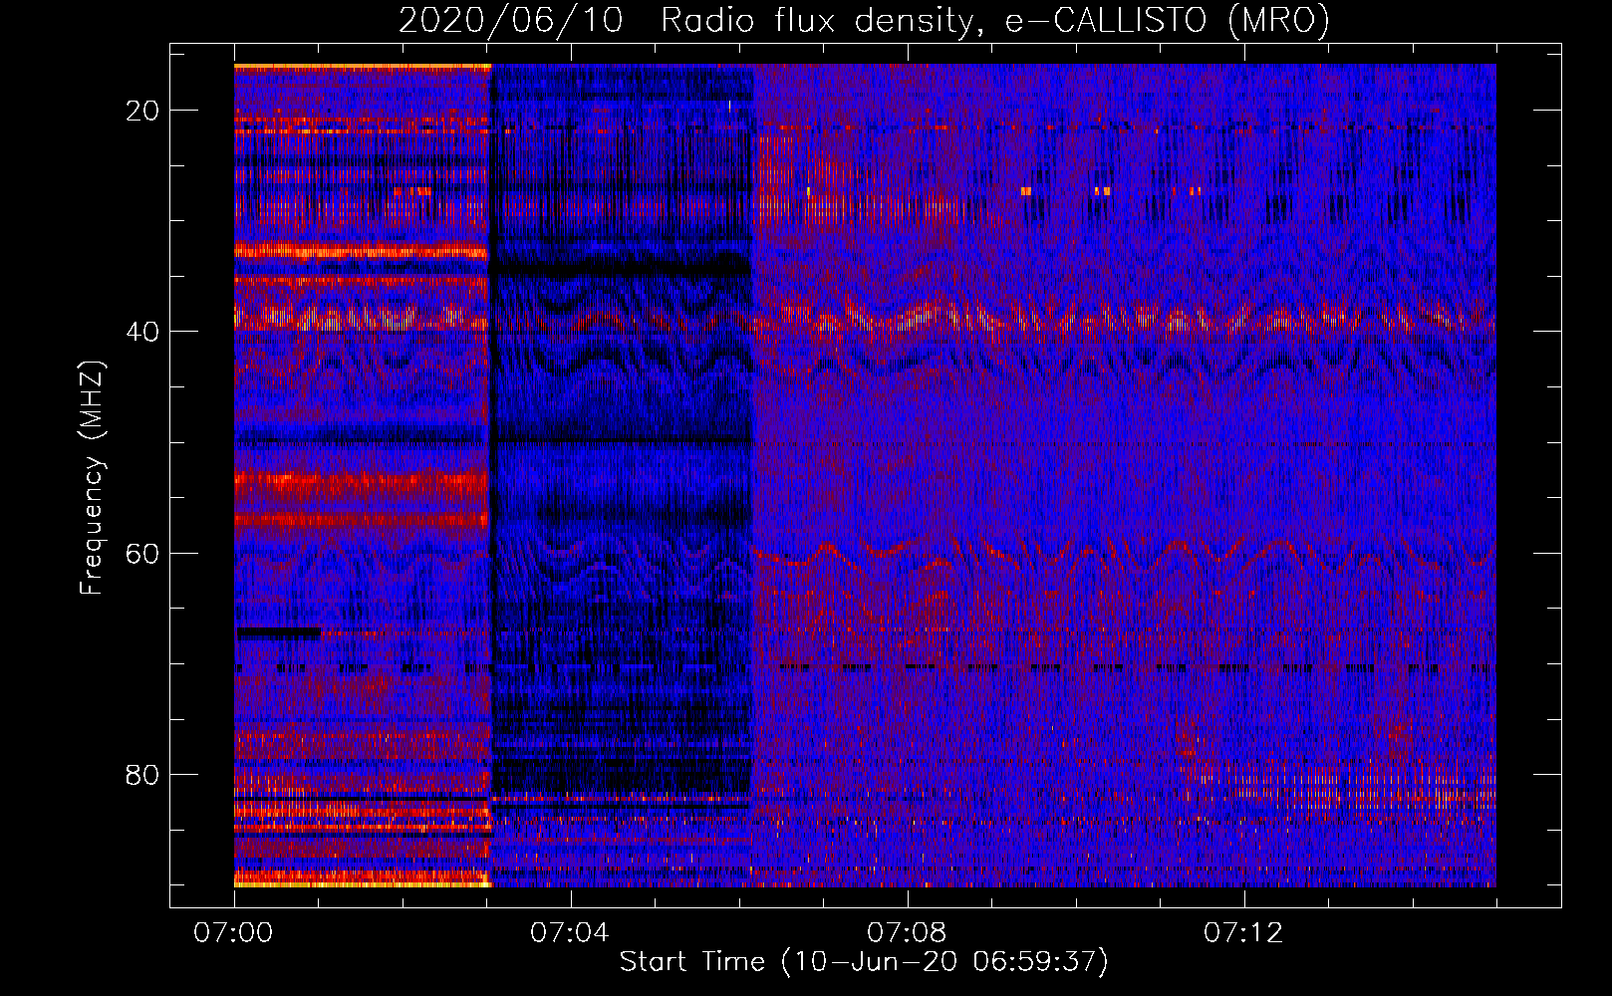The image size is (1612, 996).
Task: Click the '40' frequency tick label
Action: (x=142, y=332)
